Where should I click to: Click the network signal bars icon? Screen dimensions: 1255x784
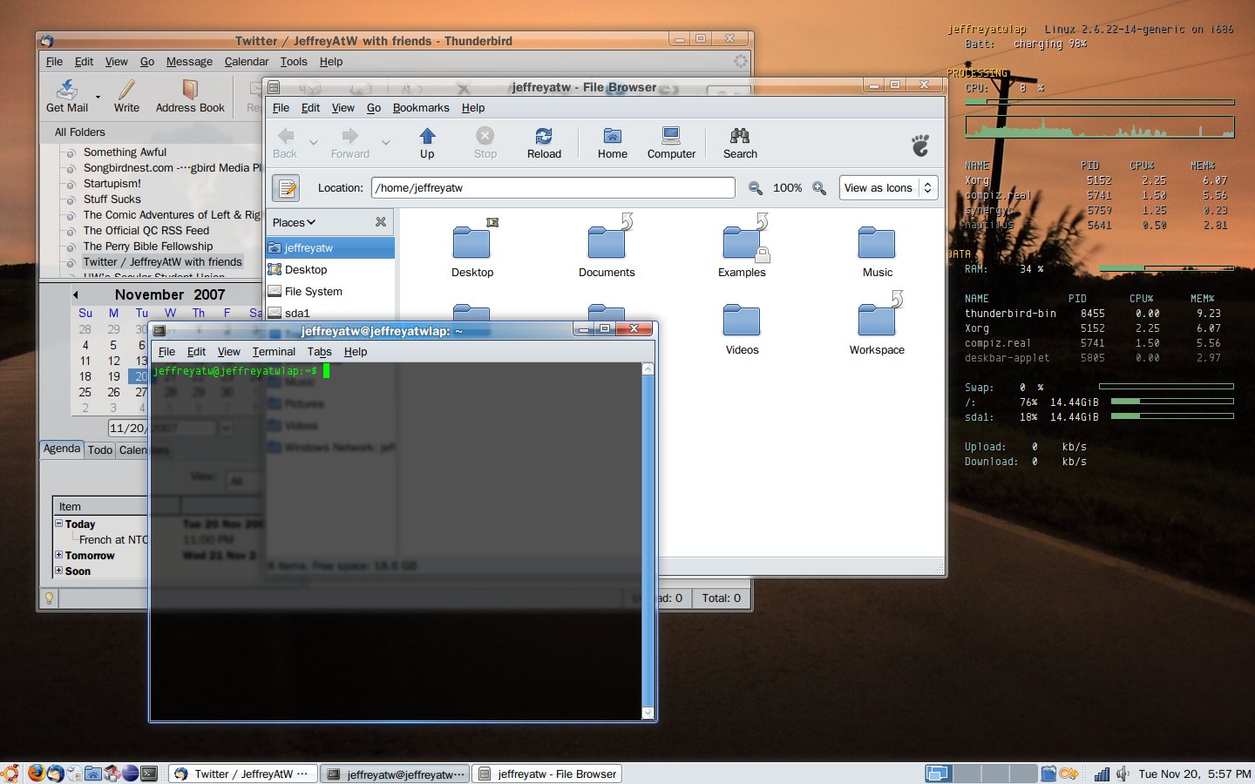tap(1102, 774)
